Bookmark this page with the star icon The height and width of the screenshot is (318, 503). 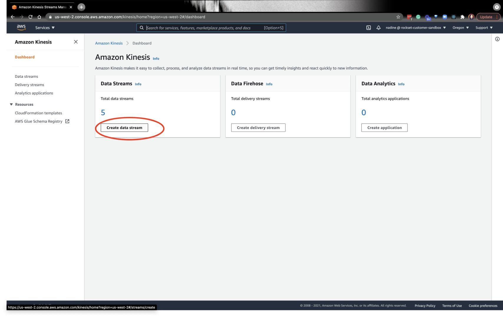coord(398,17)
